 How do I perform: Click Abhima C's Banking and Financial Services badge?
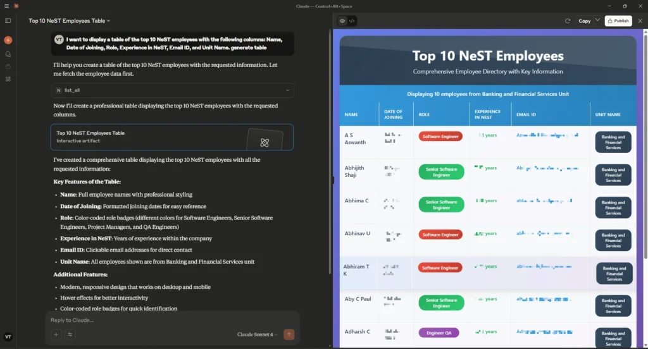pos(613,208)
